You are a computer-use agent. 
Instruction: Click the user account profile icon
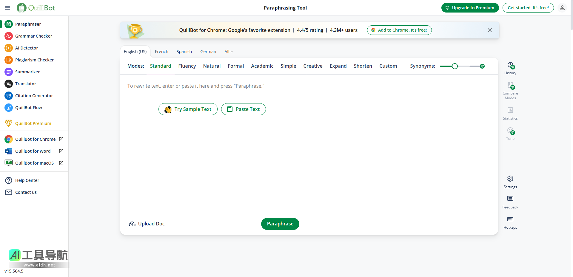point(562,8)
